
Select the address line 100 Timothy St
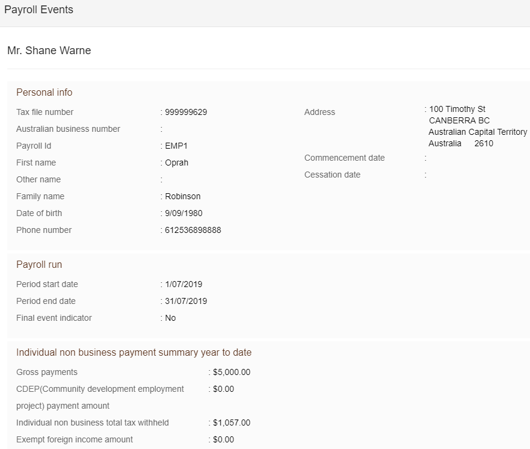pos(457,109)
